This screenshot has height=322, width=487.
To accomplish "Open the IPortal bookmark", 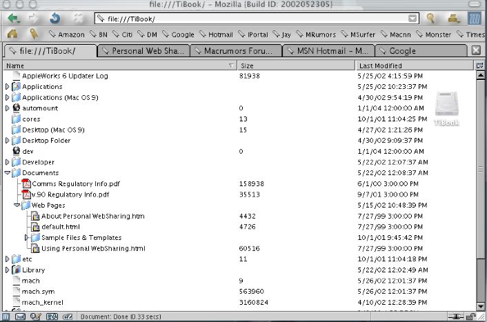I will point(253,34).
